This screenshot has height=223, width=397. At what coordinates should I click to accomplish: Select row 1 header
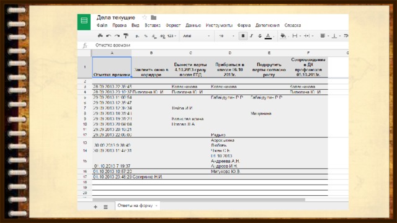[x=85, y=67]
